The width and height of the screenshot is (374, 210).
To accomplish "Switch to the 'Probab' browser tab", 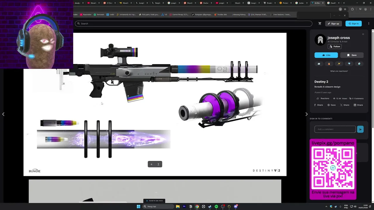I will [286, 3].
